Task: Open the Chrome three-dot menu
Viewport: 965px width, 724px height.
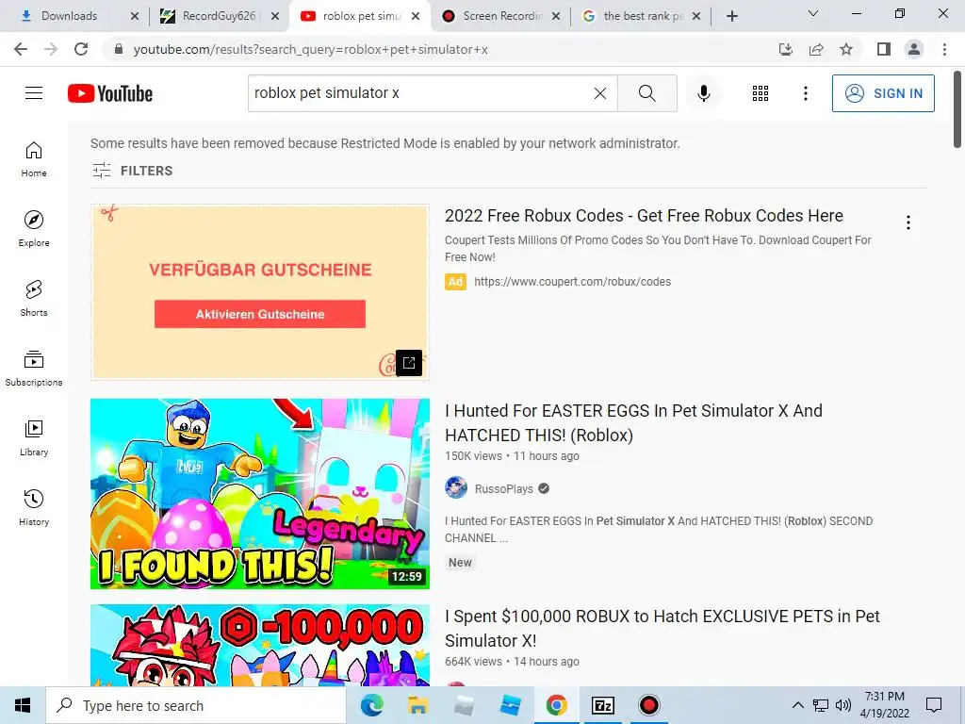Action: (944, 49)
